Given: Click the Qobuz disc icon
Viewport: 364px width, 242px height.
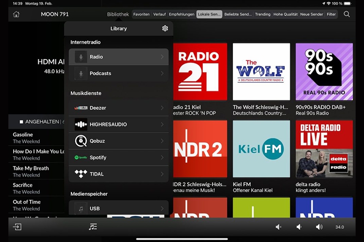Looking at the screenshot, I should 81,141.
